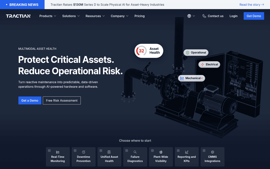Viewport: 270px width, 169px height.
Task: Select the Plant-Wide Visibility icon
Action: (161, 152)
